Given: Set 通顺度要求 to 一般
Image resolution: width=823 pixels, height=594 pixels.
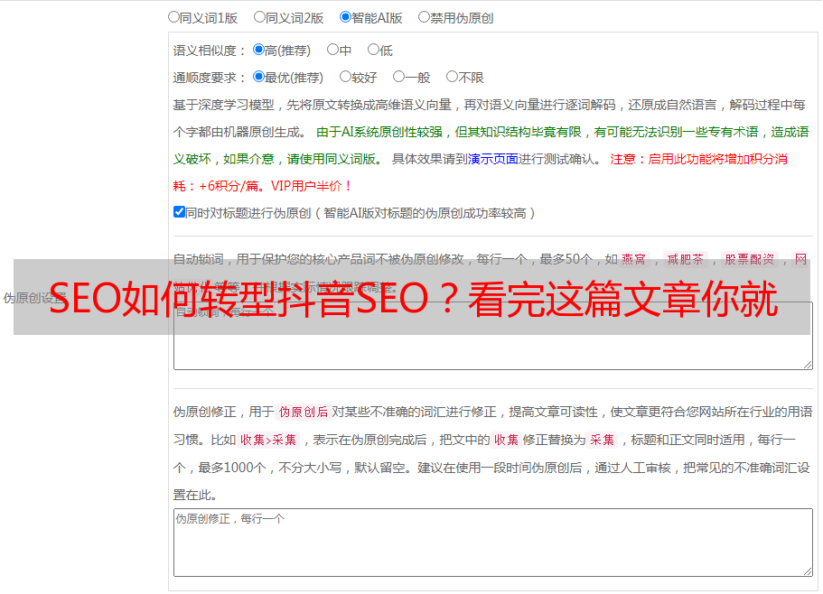Looking at the screenshot, I should [398, 77].
